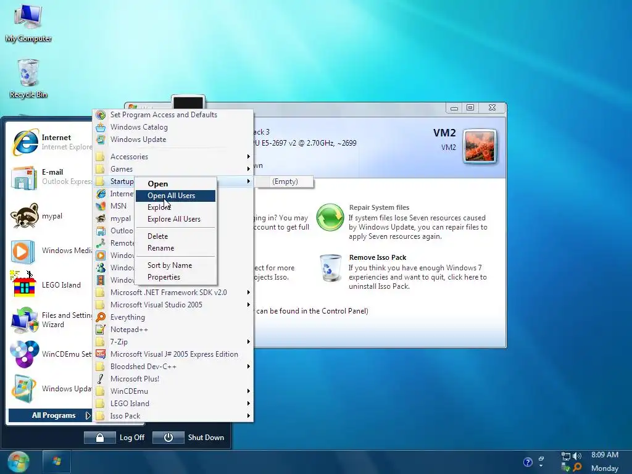Click the 8:09 AM taskbar clock
The height and width of the screenshot is (474, 632).
coord(605,455)
